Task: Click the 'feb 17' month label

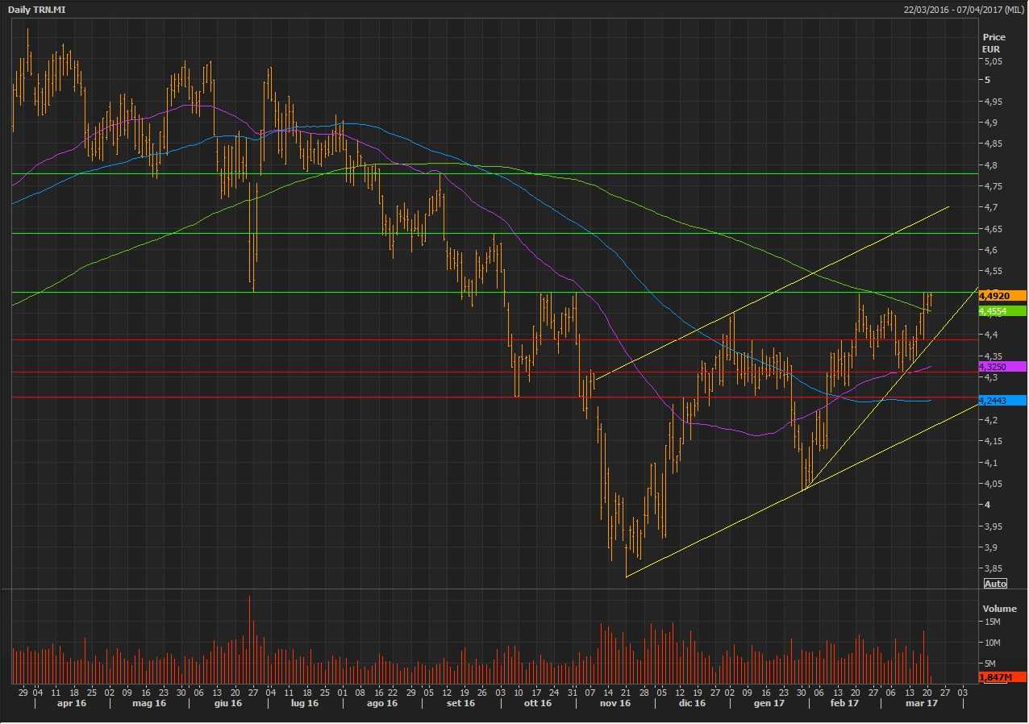Action: (844, 704)
